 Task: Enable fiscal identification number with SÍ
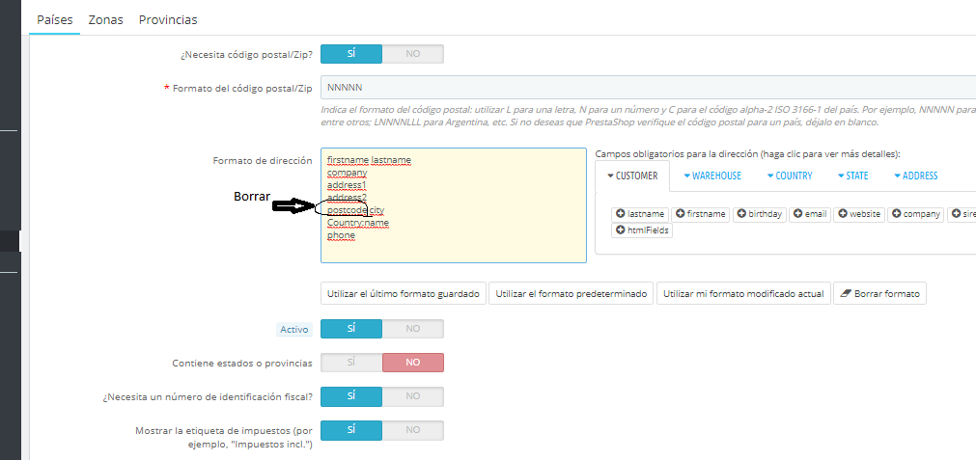point(351,396)
